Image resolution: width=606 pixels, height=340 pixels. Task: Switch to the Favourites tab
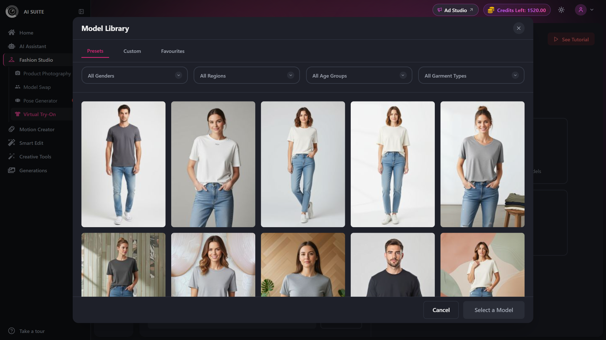[x=173, y=51]
